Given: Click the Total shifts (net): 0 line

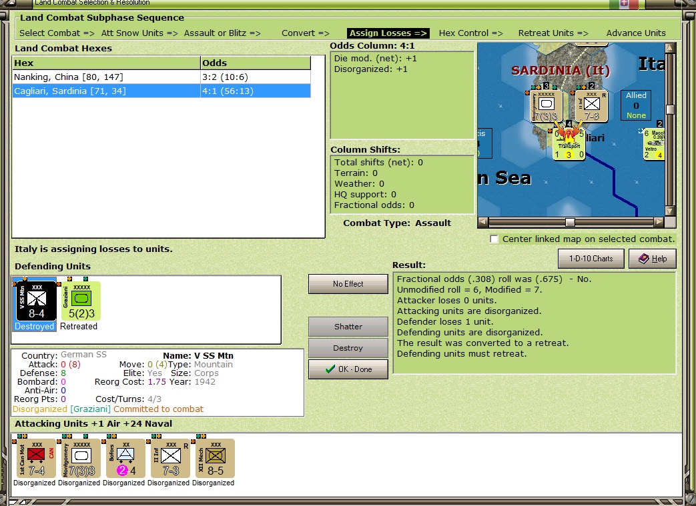Looking at the screenshot, I should click(378, 162).
